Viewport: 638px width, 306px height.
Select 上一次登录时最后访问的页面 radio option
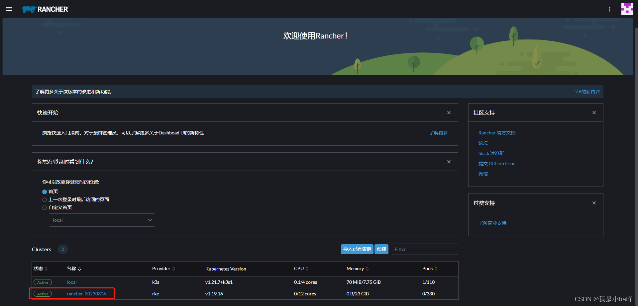tap(45, 200)
